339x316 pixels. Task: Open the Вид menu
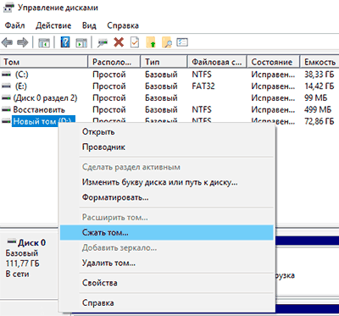(x=89, y=25)
